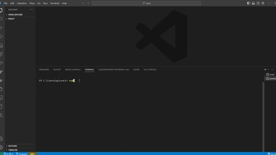Switch to CodeWhisperer Reference Log tab
276x155 pixels.
tap(113, 70)
